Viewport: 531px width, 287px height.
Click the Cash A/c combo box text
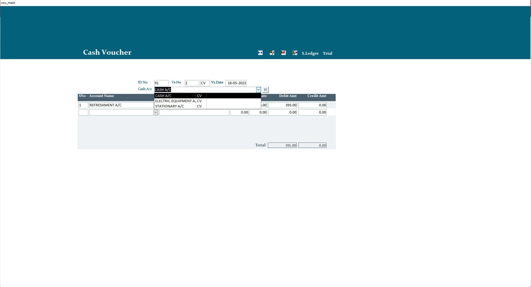click(205, 90)
